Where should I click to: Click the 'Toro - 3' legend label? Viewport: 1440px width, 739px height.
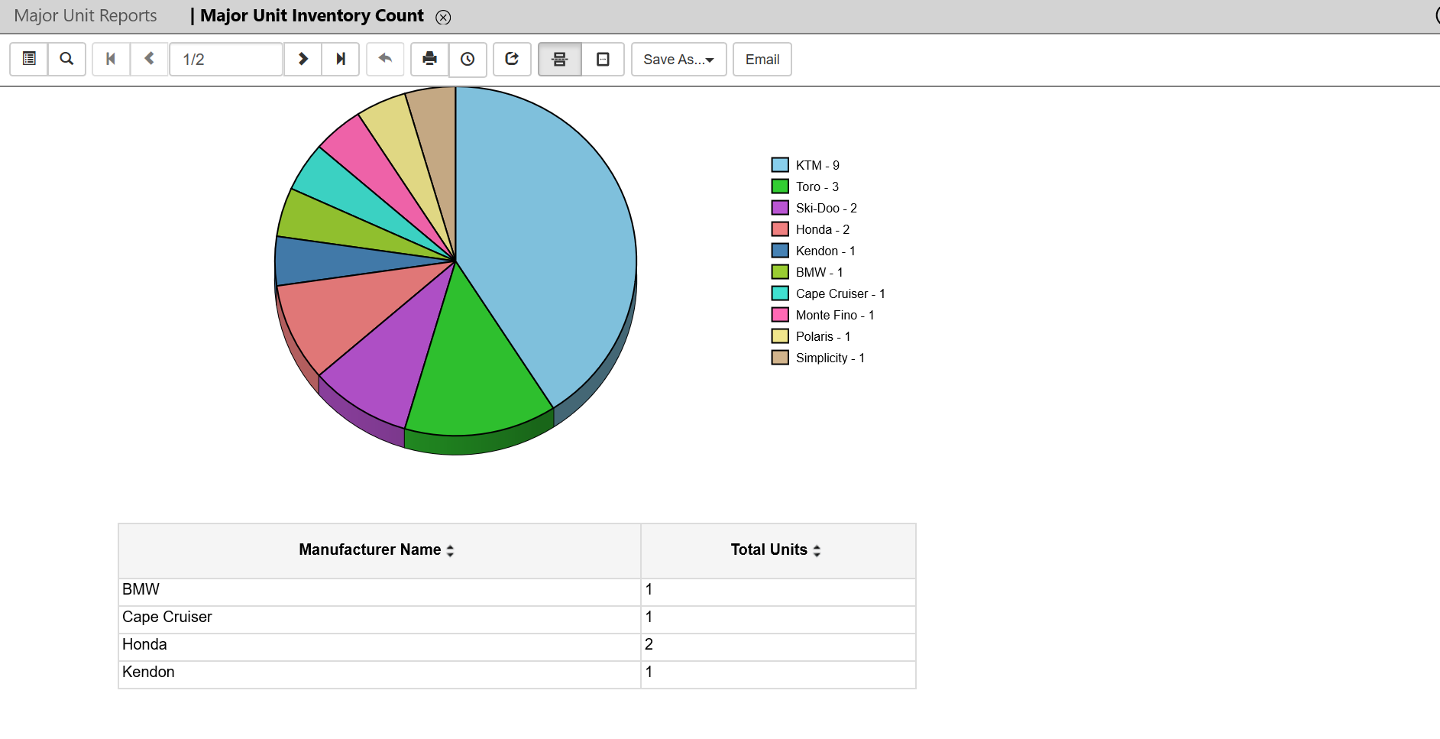point(817,186)
